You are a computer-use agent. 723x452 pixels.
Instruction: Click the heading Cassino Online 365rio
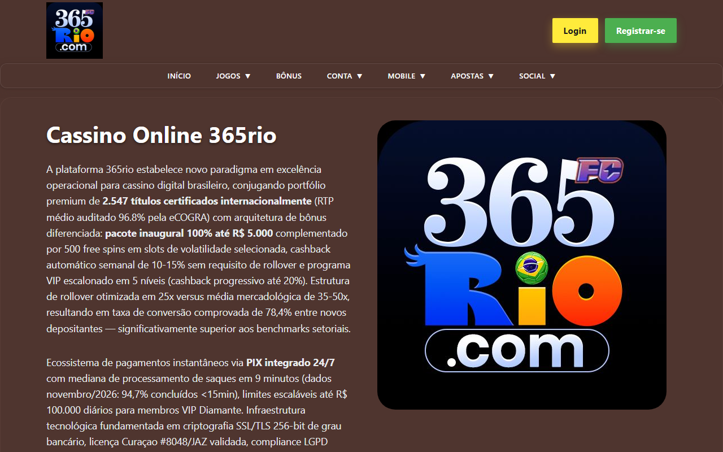point(161,136)
